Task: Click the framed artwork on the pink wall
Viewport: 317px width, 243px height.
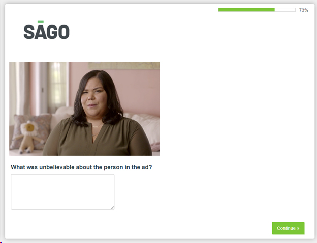Action: point(124,66)
